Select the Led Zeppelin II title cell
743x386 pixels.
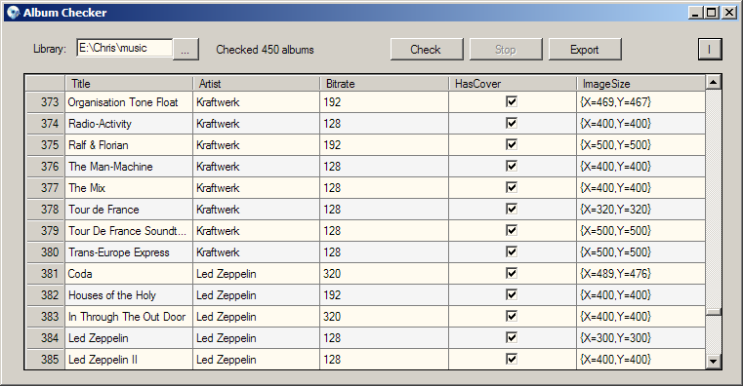129,360
